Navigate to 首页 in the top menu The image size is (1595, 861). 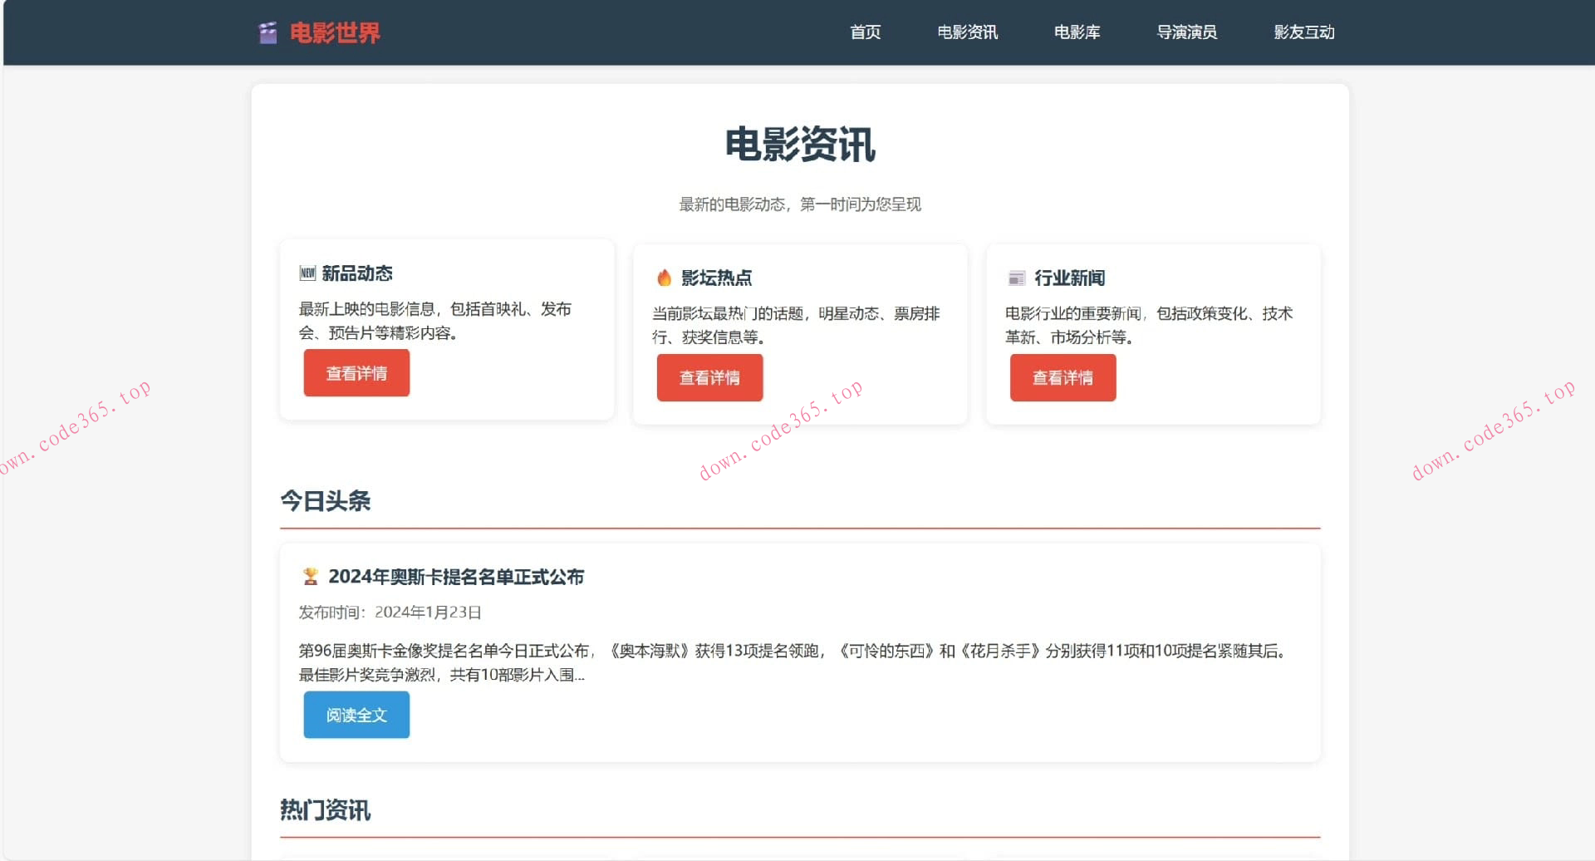click(866, 32)
